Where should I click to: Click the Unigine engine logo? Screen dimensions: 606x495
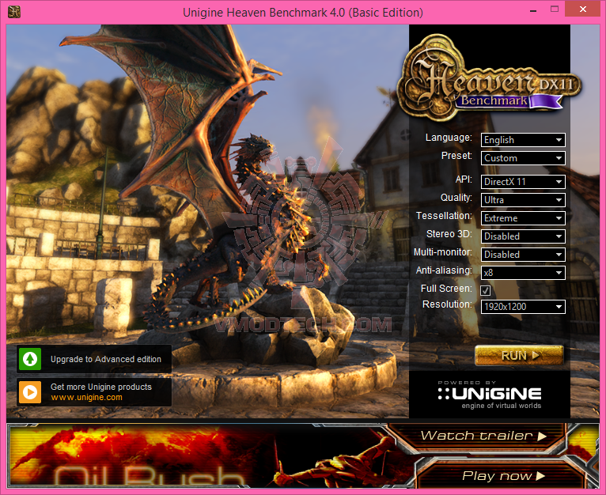(490, 395)
